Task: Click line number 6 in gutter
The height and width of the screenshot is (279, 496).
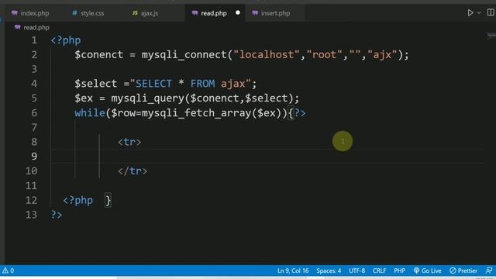Action: pos(34,113)
